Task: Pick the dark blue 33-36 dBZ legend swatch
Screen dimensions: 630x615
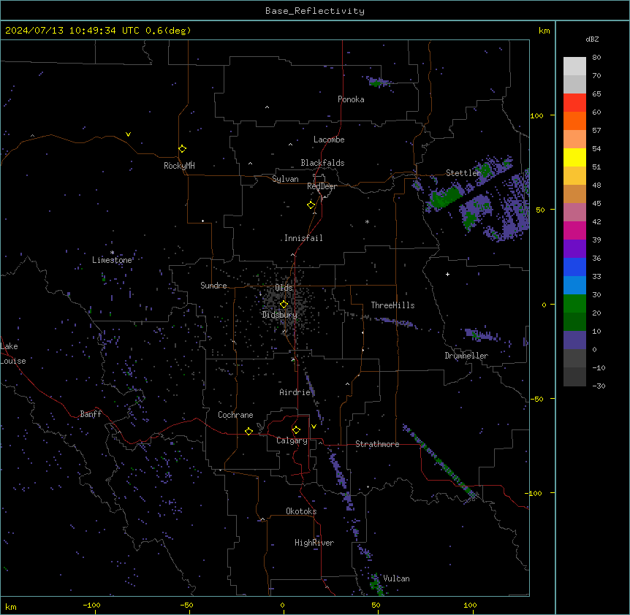Action: 574,267
